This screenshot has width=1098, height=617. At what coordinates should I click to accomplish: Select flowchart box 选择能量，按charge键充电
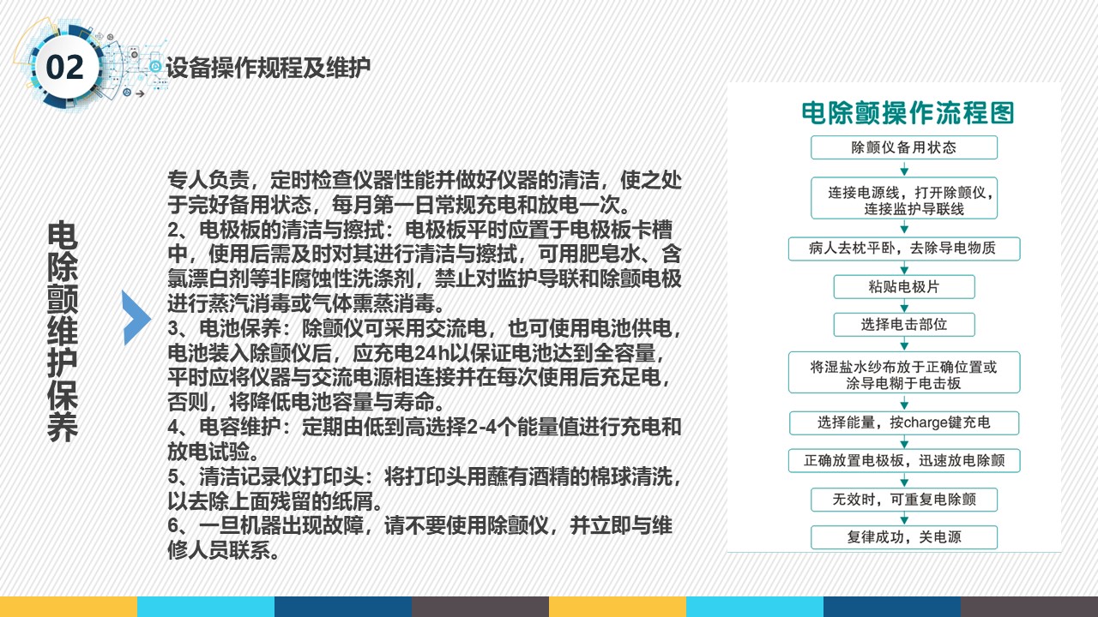point(904,422)
